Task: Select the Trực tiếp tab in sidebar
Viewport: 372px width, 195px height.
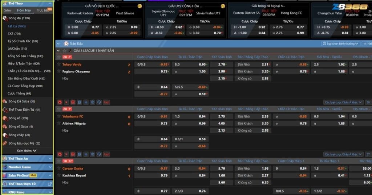Action: click(44, 11)
